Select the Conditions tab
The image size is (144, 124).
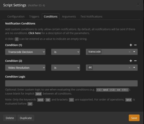(50, 16)
